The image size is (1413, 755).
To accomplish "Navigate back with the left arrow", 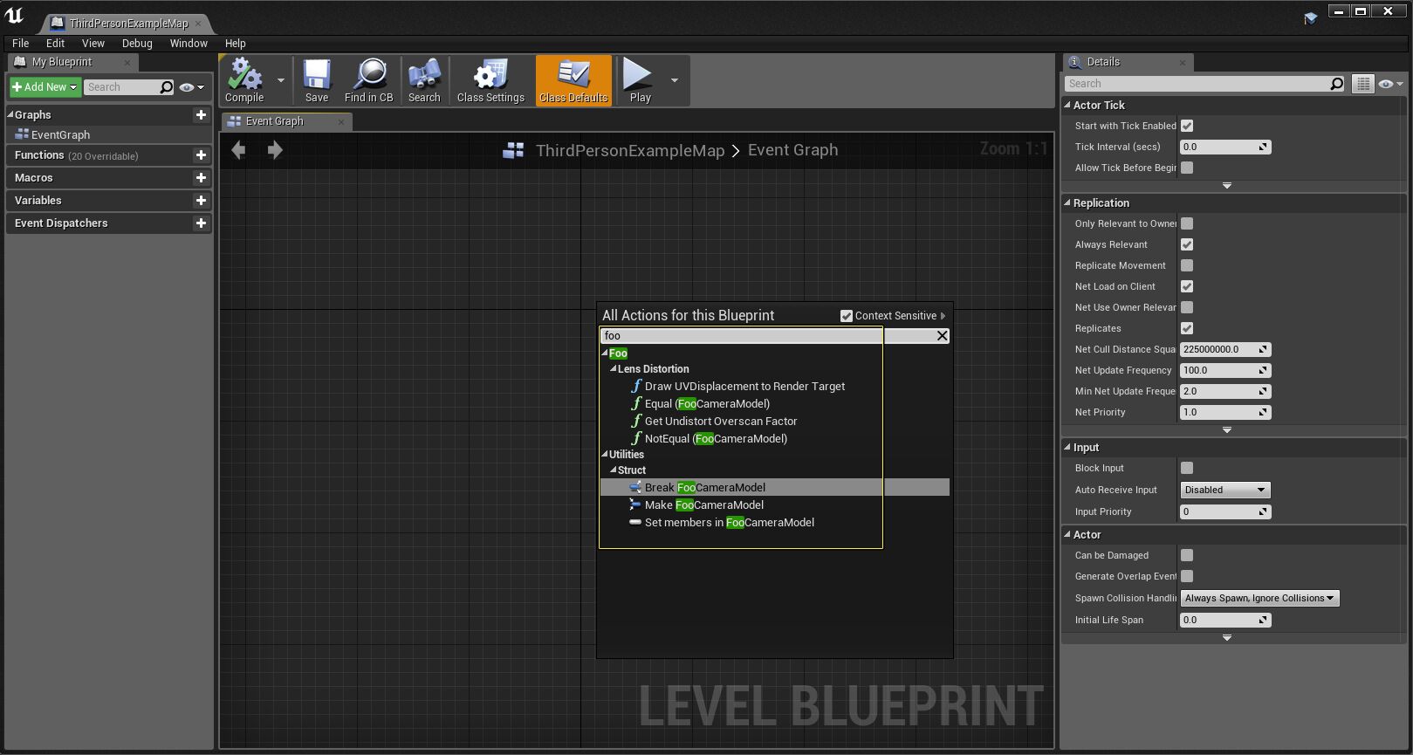I will [238, 150].
